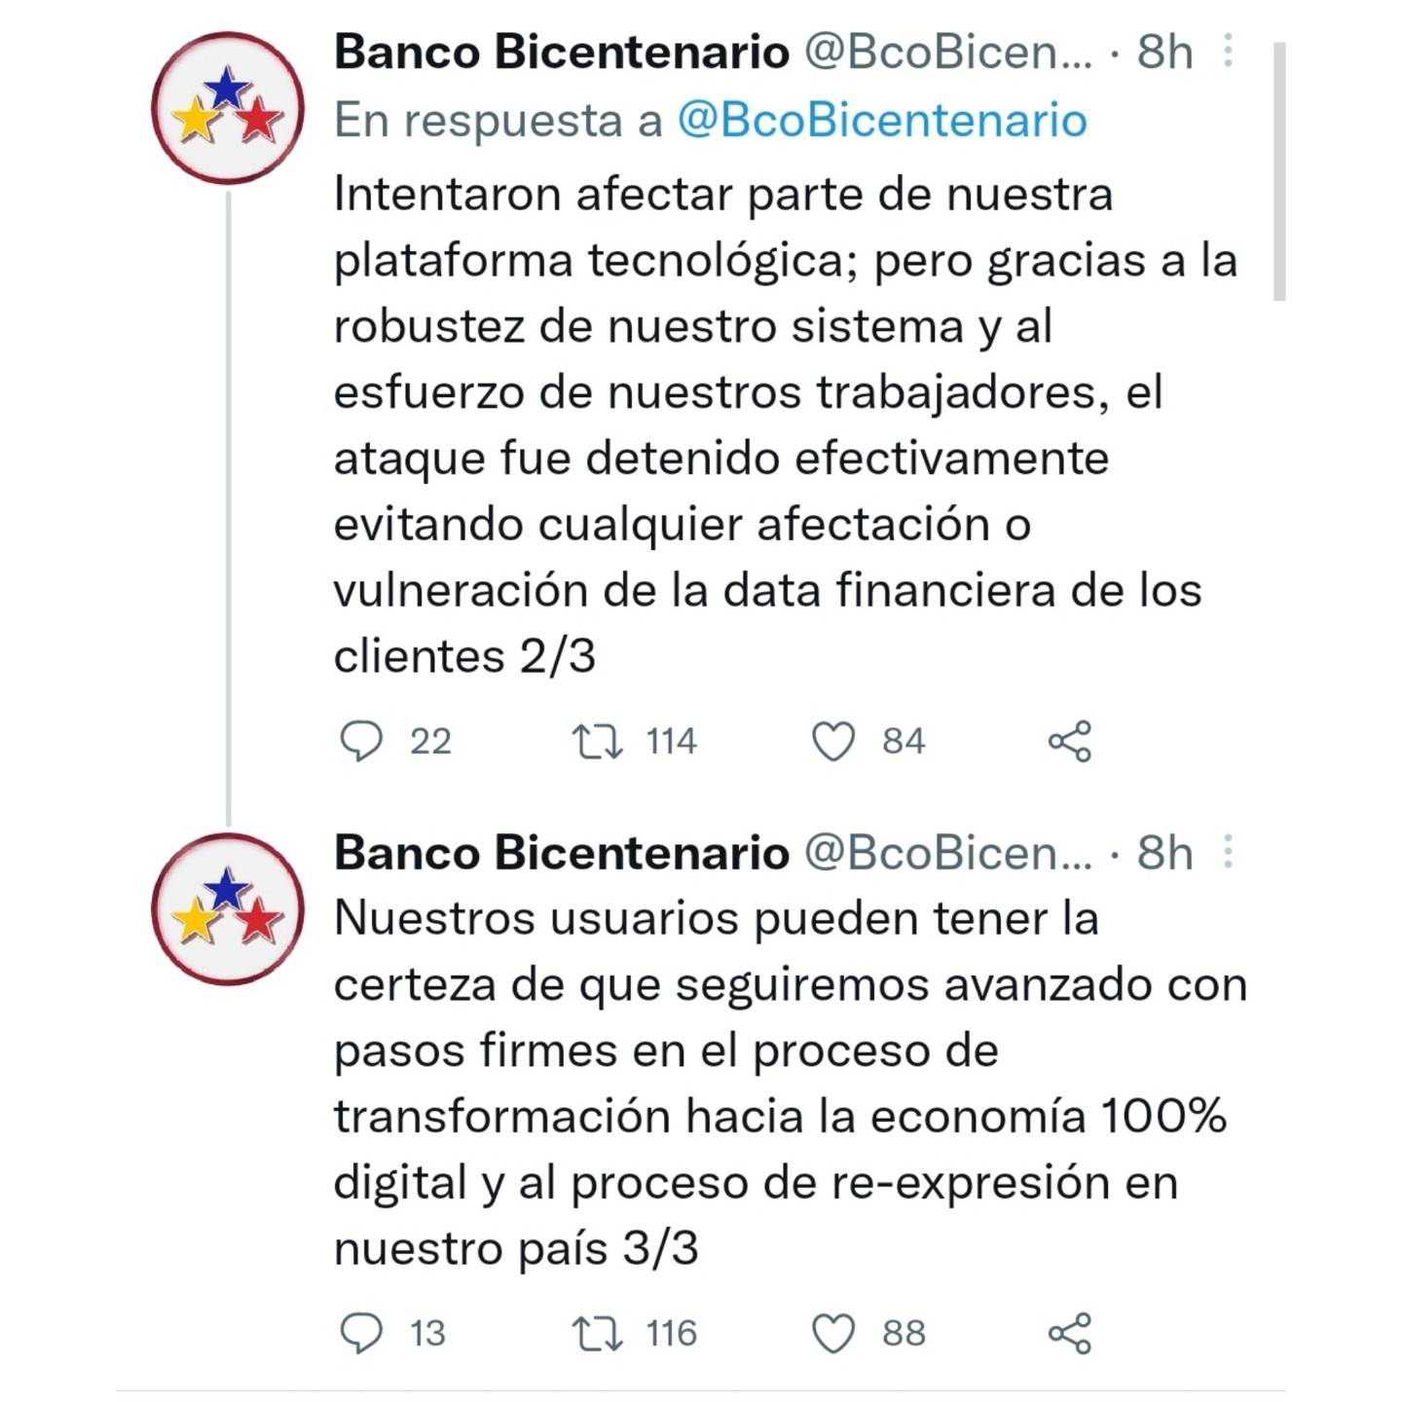Retweet the 2/3 tweet

(597, 742)
